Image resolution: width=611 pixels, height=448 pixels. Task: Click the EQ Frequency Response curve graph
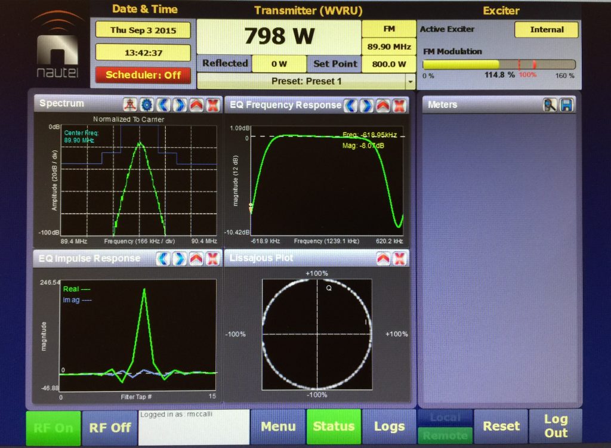[x=326, y=180]
